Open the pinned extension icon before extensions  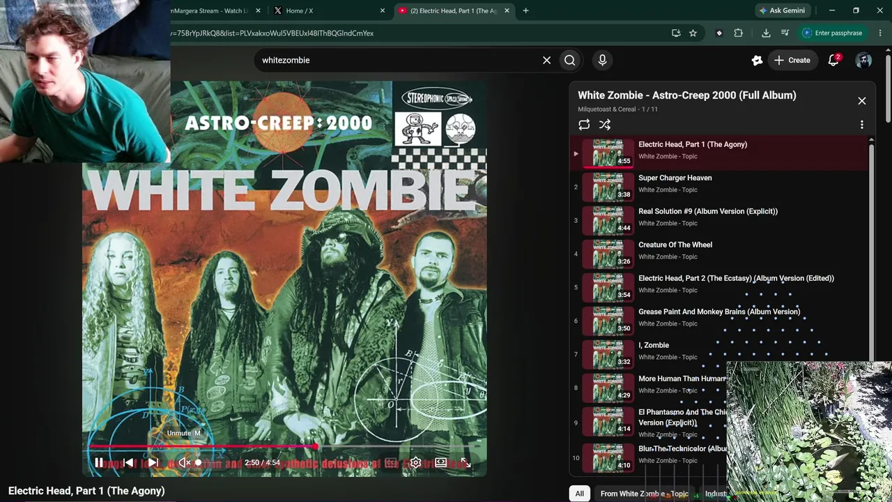tap(719, 33)
